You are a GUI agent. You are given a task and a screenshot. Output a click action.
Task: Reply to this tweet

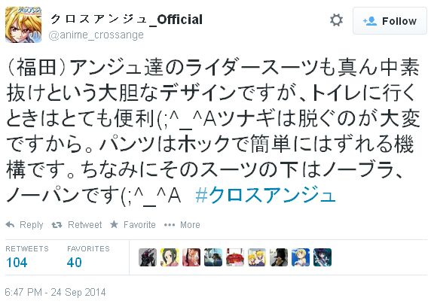point(24,225)
